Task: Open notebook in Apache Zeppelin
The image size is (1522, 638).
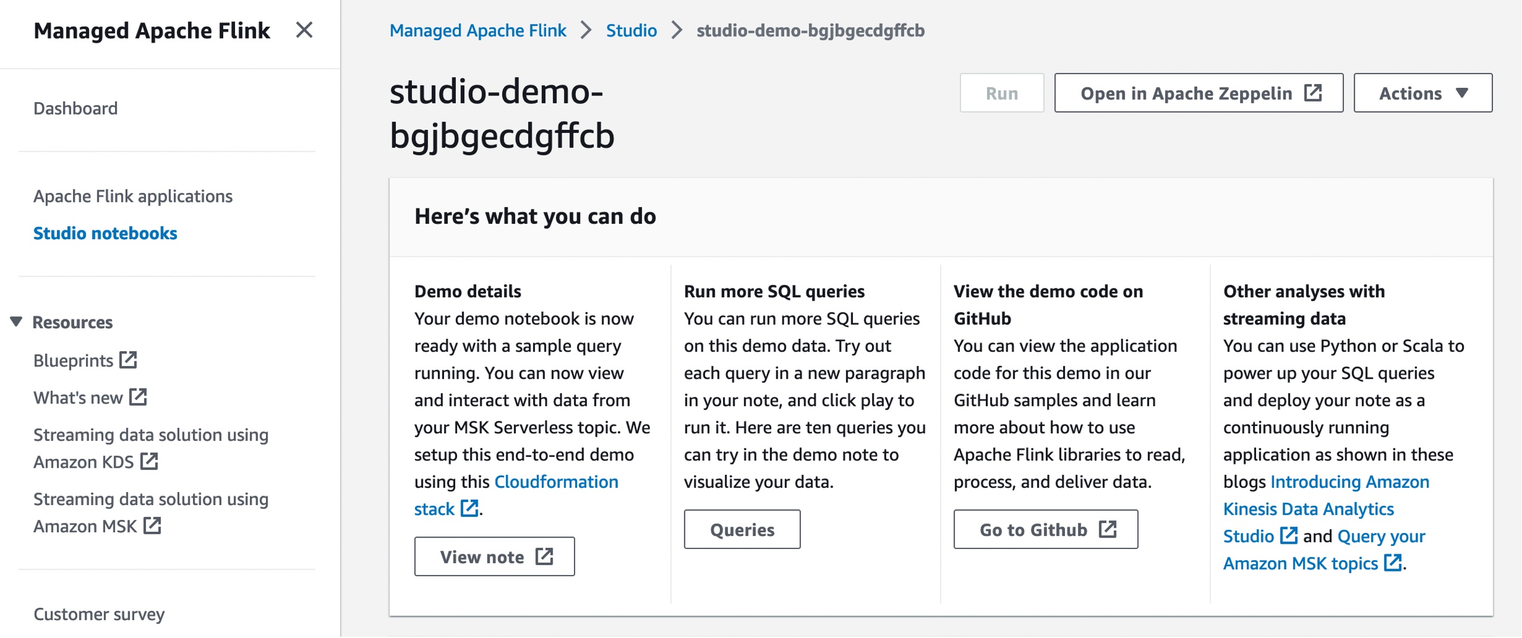Action: tap(1198, 93)
